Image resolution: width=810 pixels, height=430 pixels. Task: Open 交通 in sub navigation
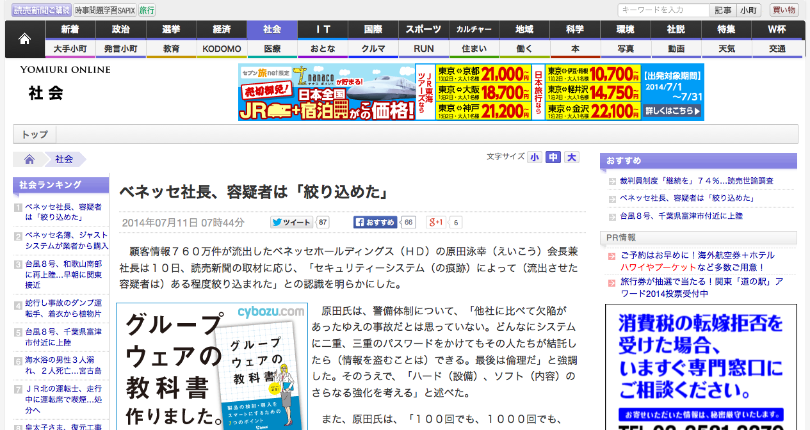[777, 49]
